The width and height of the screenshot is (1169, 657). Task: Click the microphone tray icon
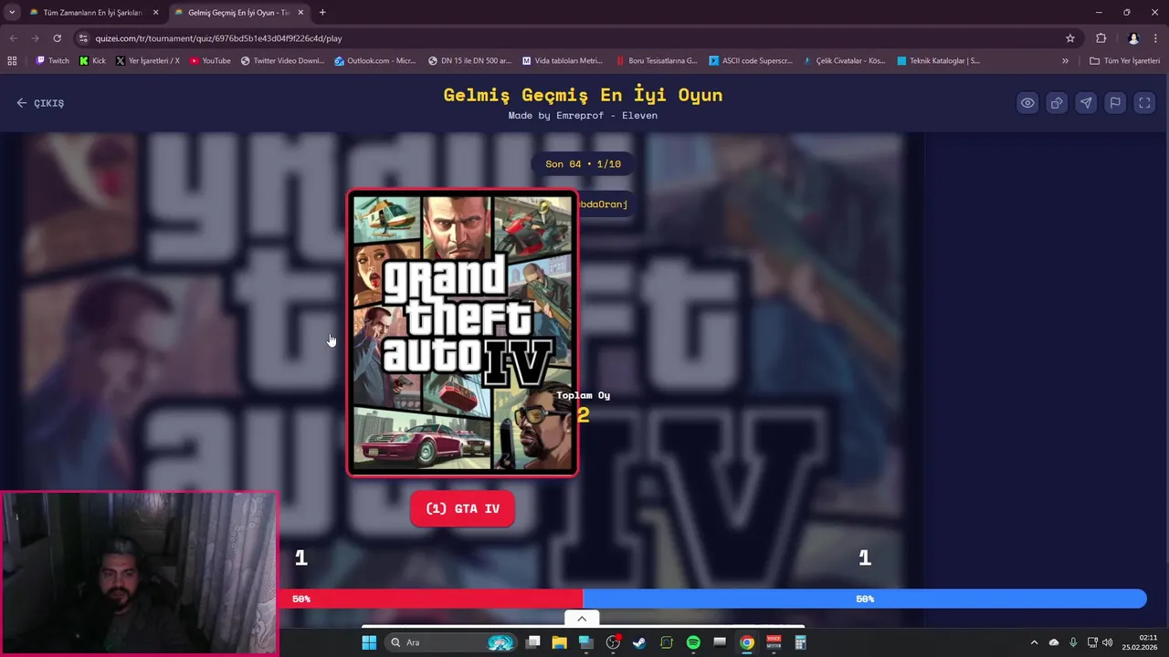[x=1073, y=642]
